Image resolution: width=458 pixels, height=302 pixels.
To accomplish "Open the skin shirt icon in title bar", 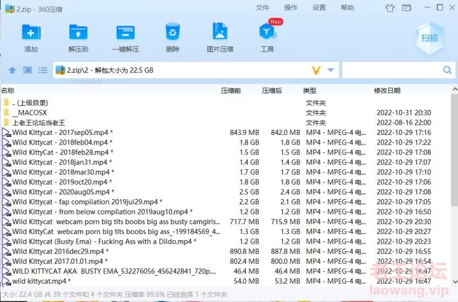I will coord(390,8).
